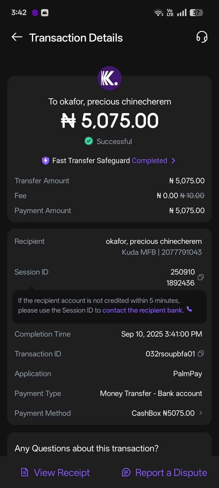219x488 pixels.
Task: Tap the phone icon beside recipient bank
Action: (x=189, y=309)
